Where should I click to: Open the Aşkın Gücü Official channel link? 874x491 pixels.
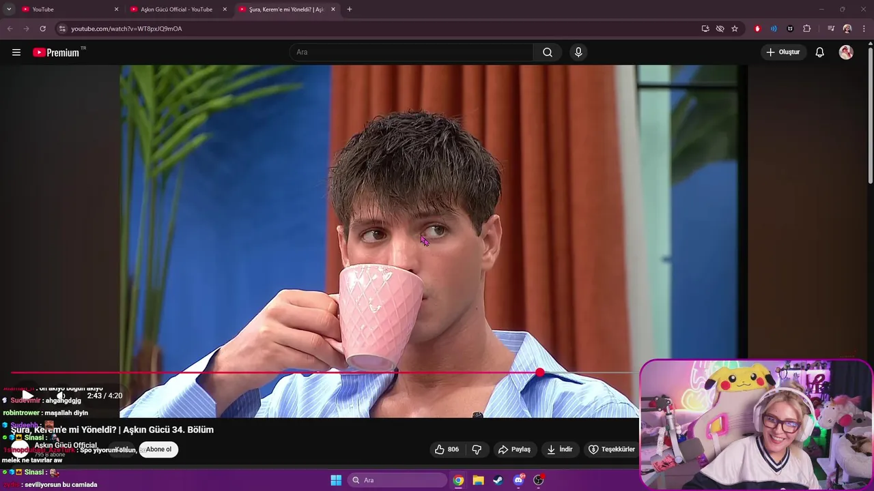pos(66,445)
